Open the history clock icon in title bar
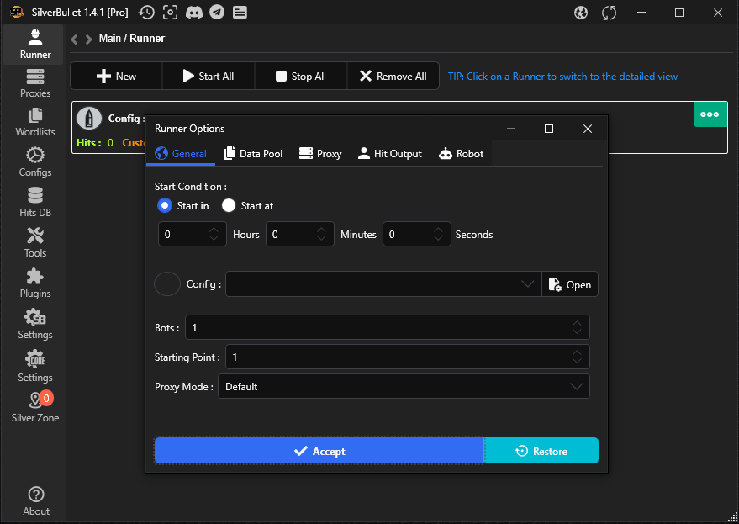The height and width of the screenshot is (524, 739). [x=146, y=13]
